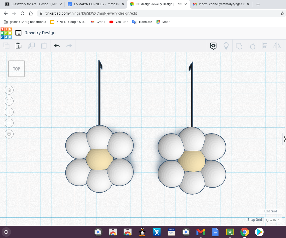Undo the last action
This screenshot has height=238, width=286.
tap(57, 45)
